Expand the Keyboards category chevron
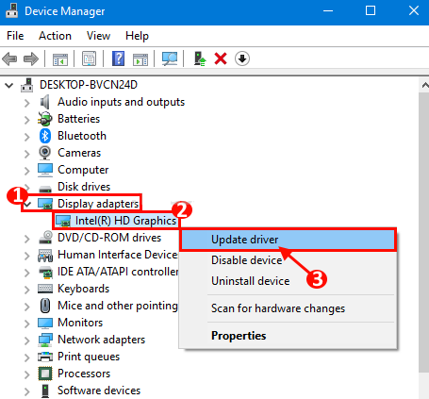 click(27, 290)
